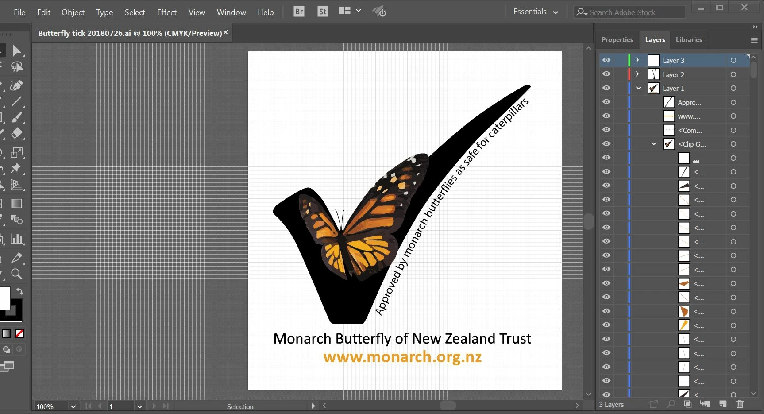Screen dimensions: 764x414
Task: Create a new sublayer icon
Action: (705, 404)
